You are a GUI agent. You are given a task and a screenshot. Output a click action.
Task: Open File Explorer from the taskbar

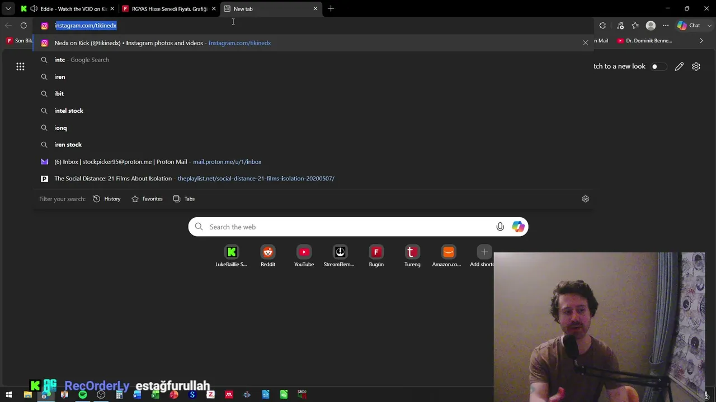coord(27,395)
